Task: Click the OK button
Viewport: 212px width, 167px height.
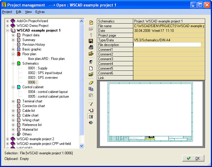Action: point(193,158)
